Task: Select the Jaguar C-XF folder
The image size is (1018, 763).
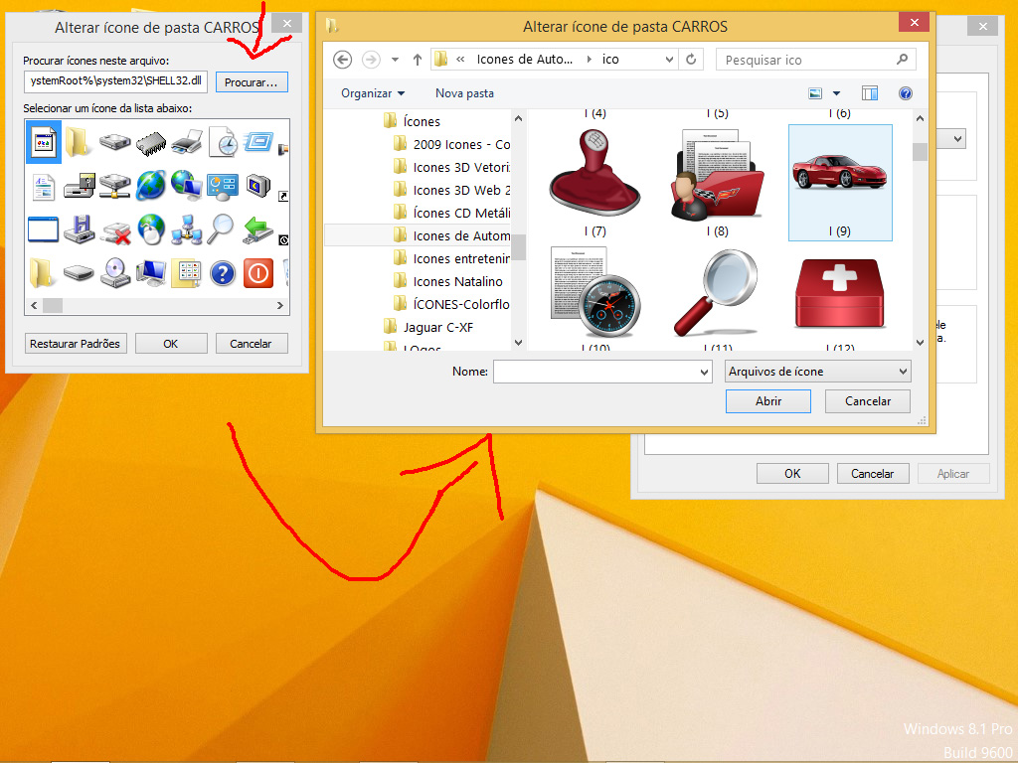Action: (427, 327)
